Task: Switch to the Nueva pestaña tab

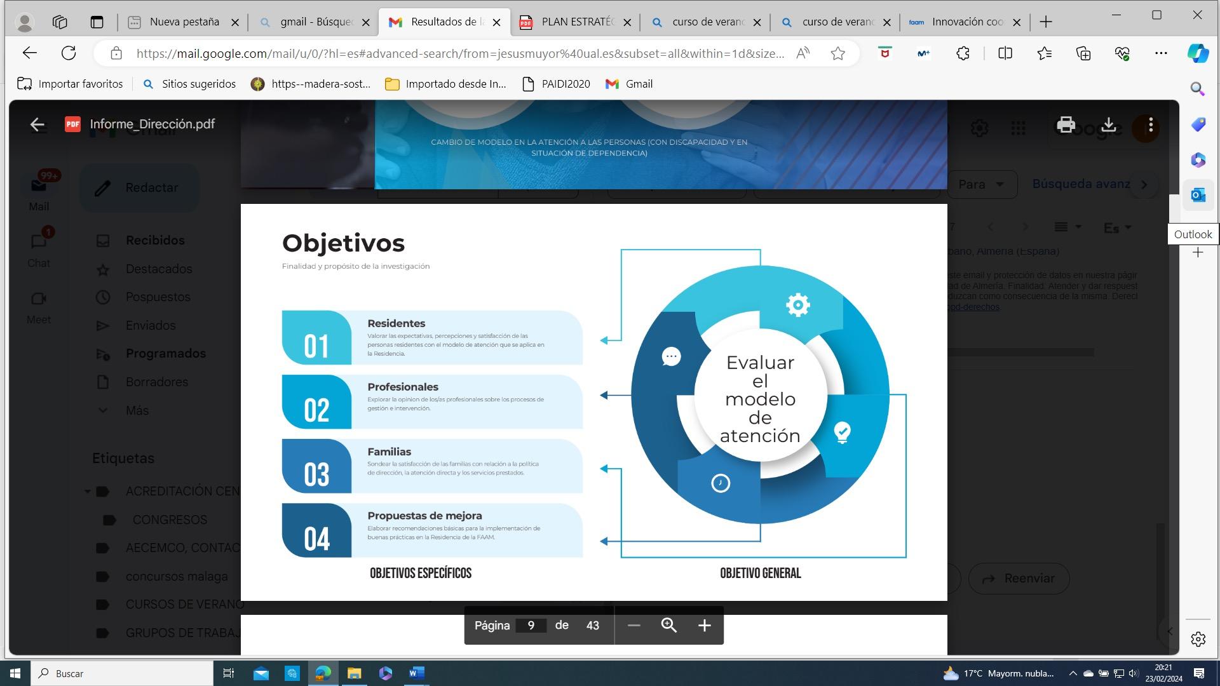Action: [184, 22]
